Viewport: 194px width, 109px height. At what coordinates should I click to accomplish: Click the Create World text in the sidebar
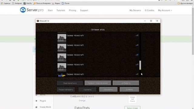45,107
